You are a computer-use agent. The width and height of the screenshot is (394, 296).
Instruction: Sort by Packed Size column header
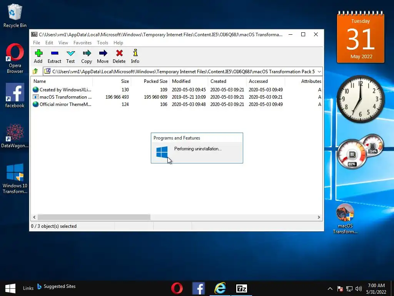click(x=150, y=81)
